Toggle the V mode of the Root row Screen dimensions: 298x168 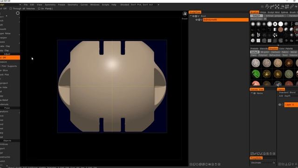point(198,16)
